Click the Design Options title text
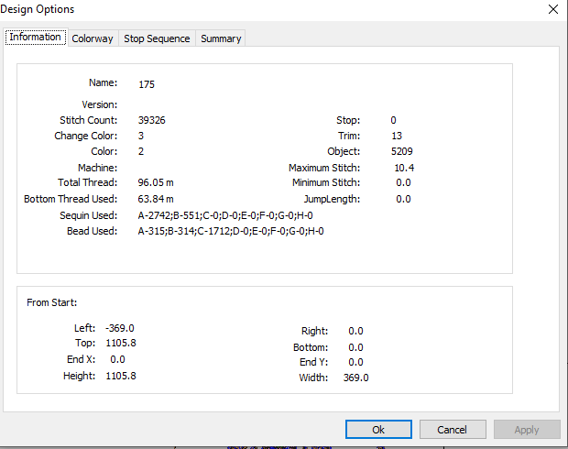 (38, 9)
